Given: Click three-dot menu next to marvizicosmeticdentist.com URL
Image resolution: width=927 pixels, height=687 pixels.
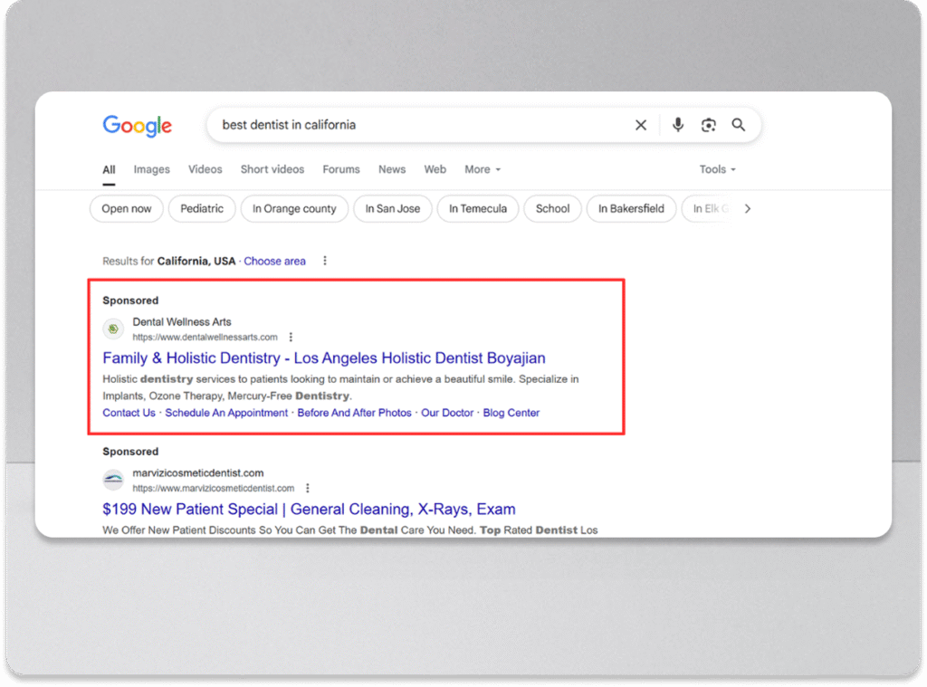Looking at the screenshot, I should pos(308,488).
